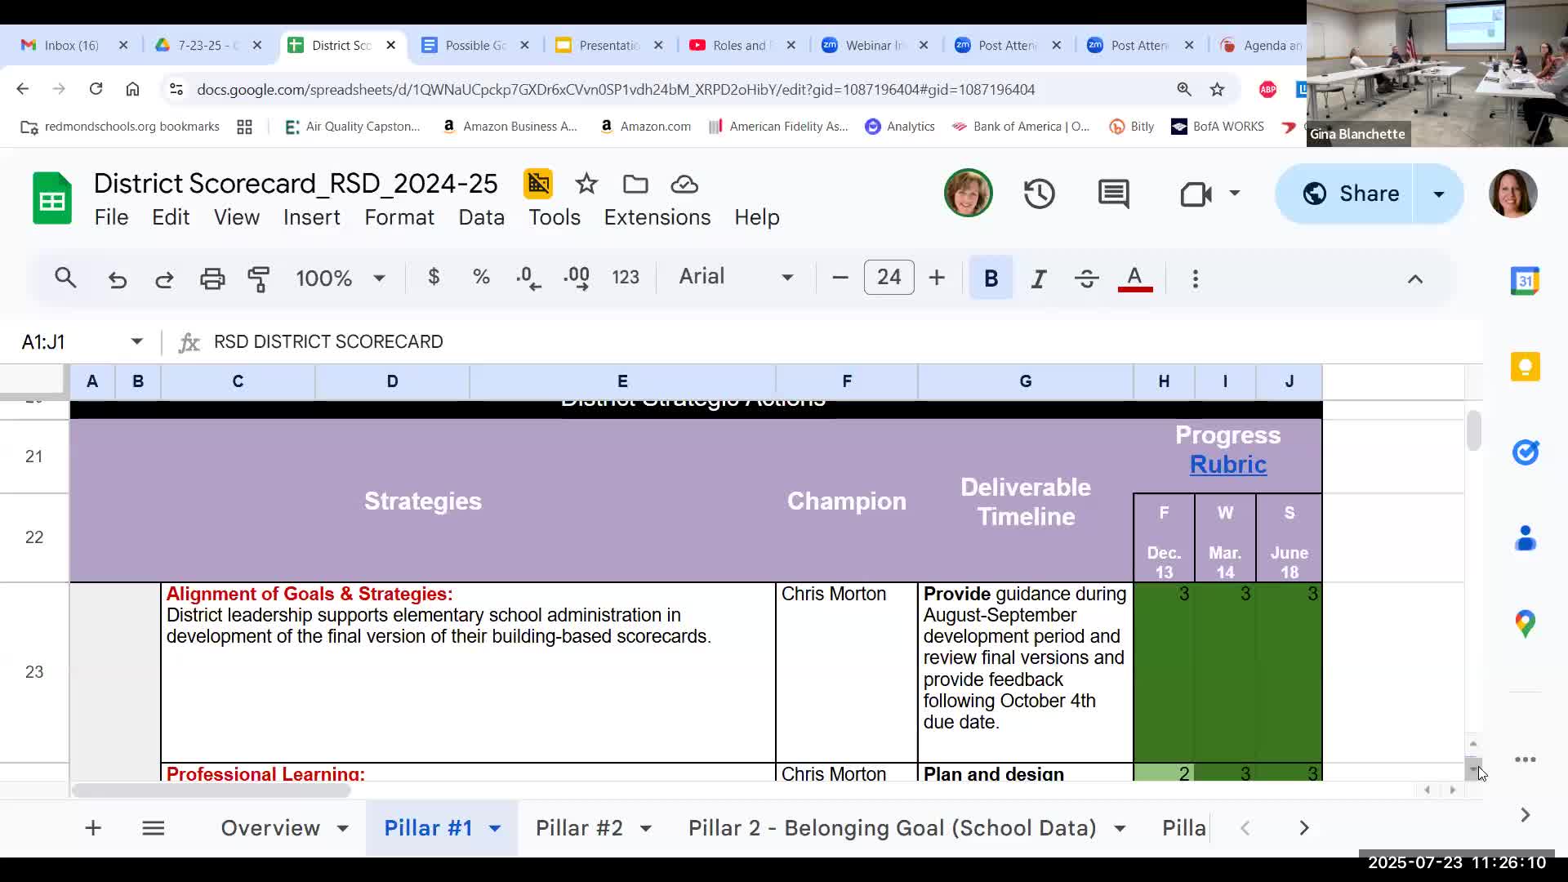Viewport: 1568px width, 882px height.
Task: Click the horizontal scrollbar thumb
Action: tap(211, 791)
